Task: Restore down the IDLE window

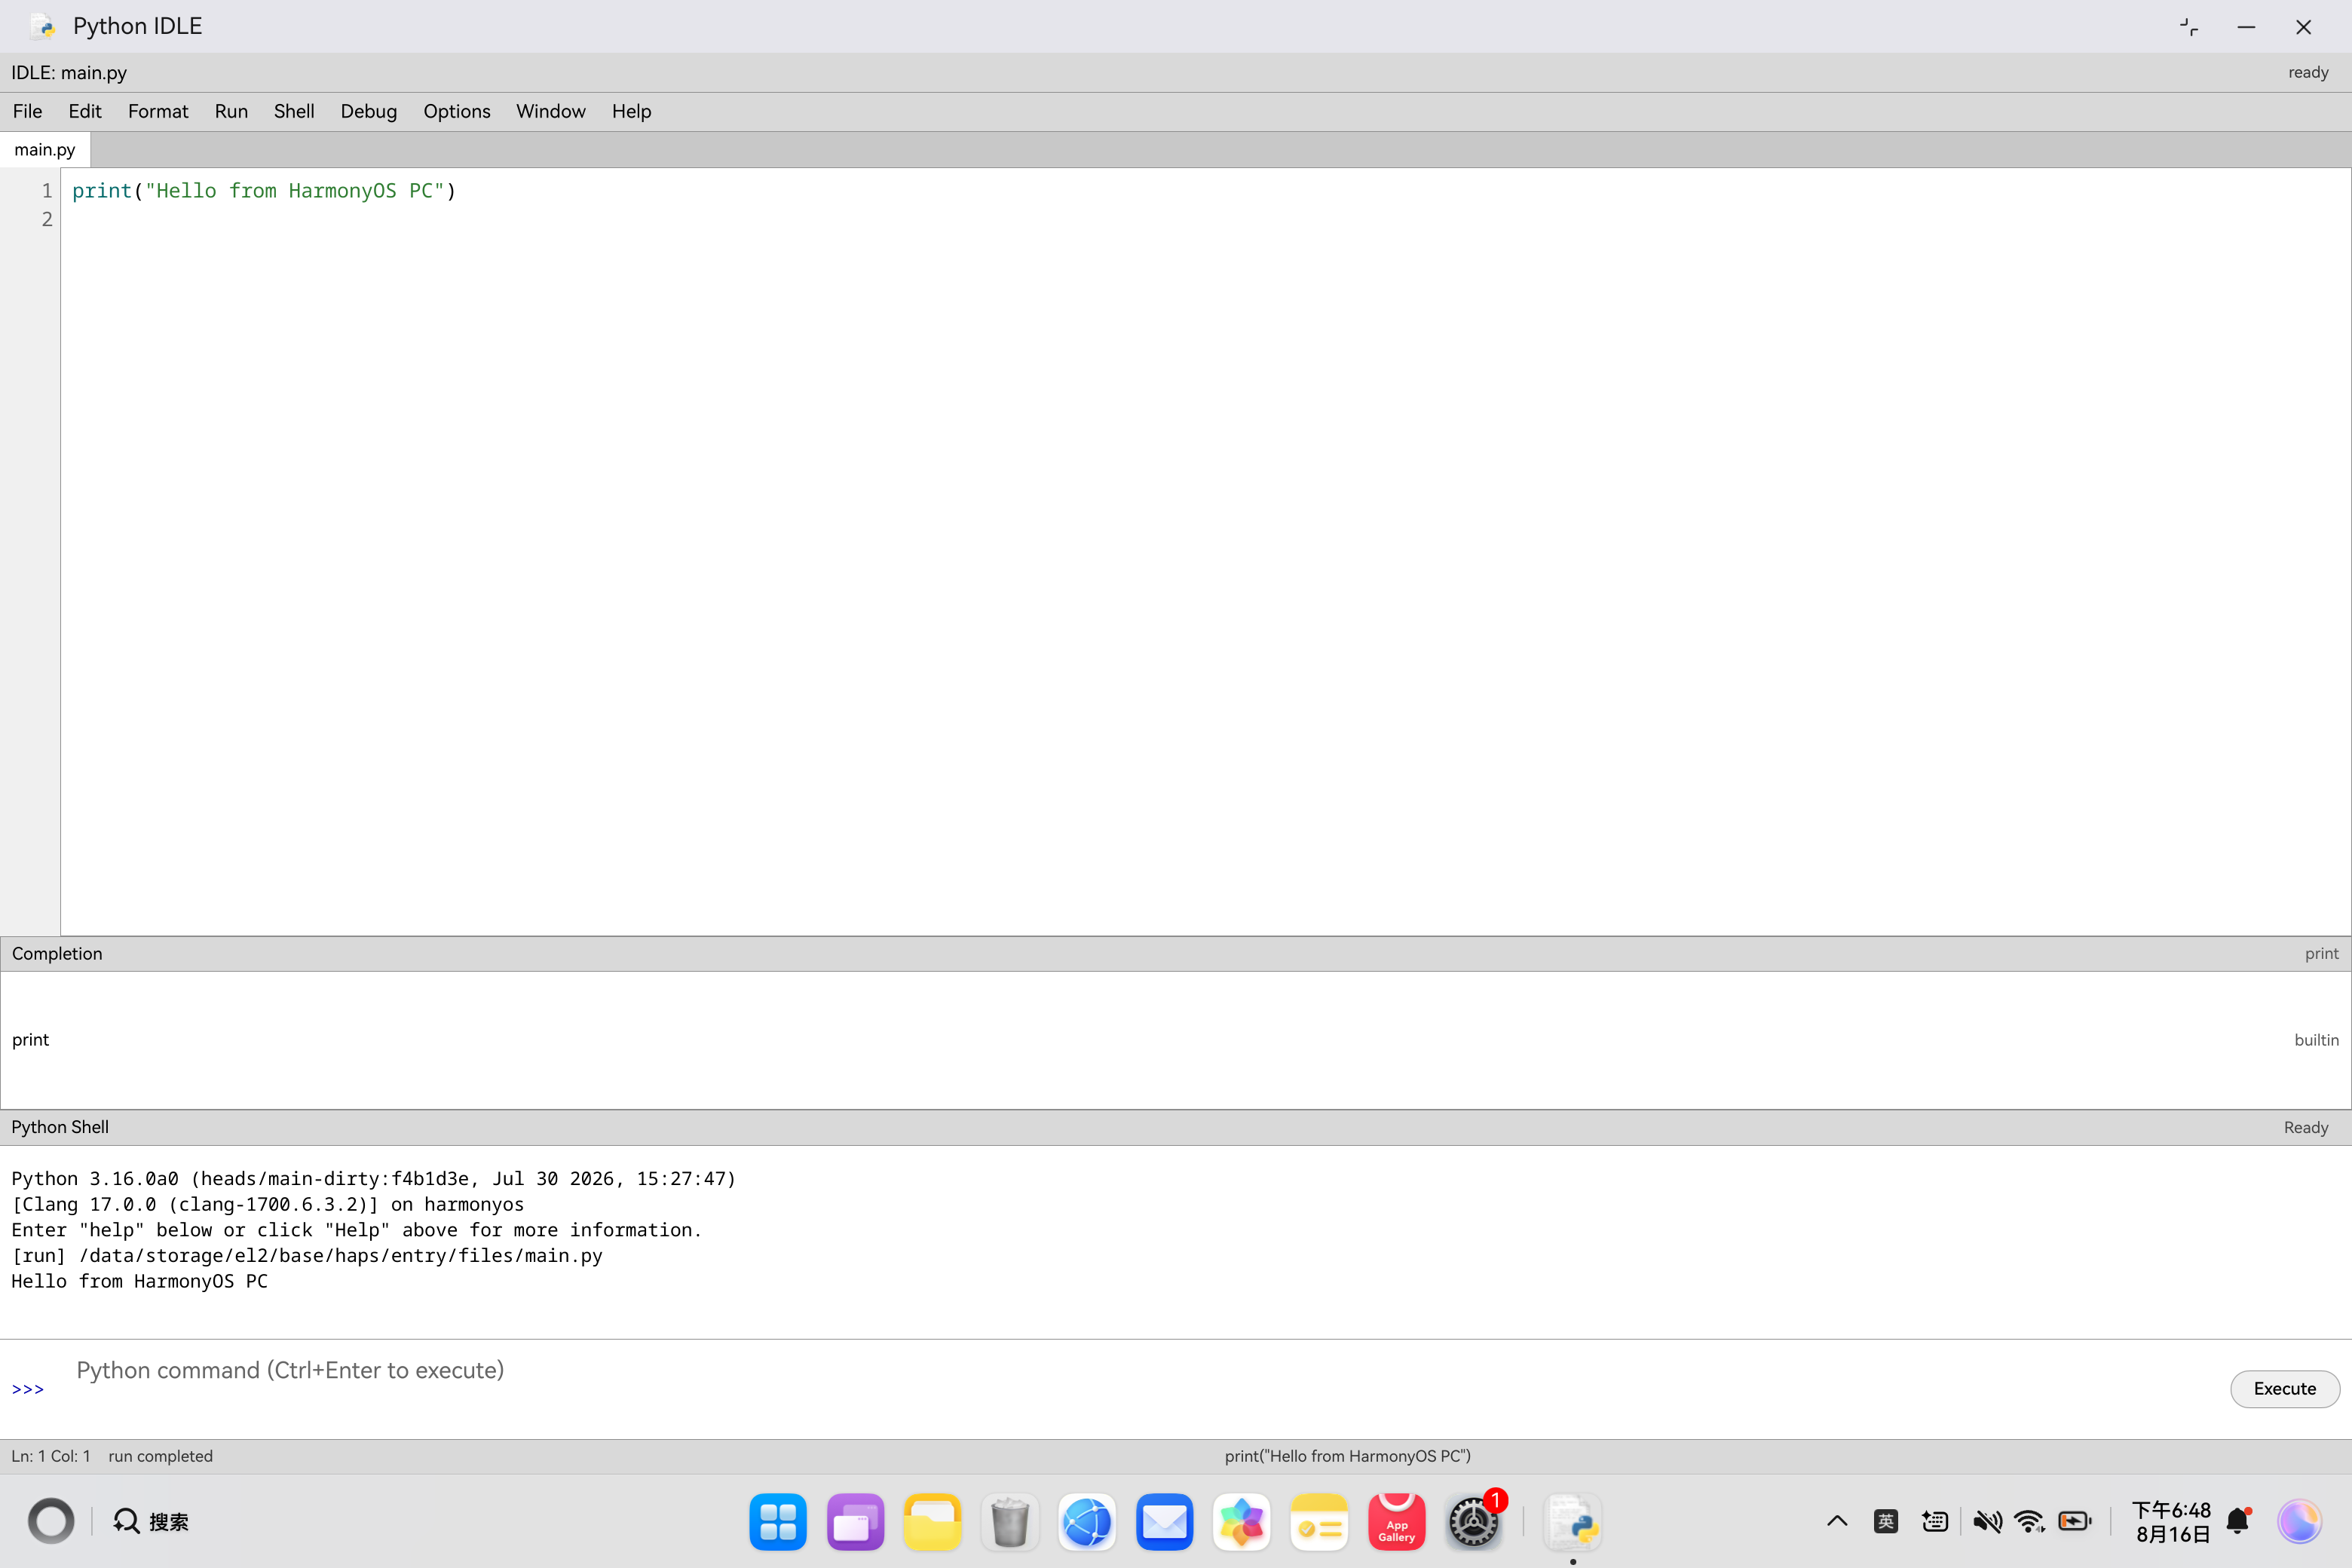Action: click(x=2189, y=27)
